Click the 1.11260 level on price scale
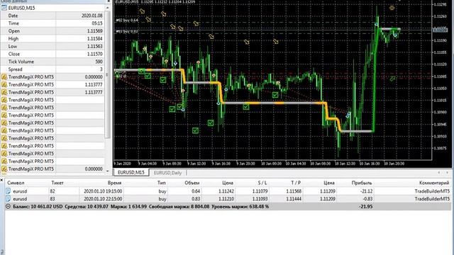Viewport: 454px width, 255px height. tap(440, 16)
